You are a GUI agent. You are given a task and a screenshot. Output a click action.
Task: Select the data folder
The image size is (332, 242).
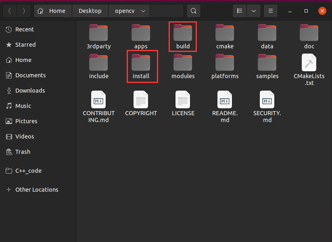click(267, 37)
